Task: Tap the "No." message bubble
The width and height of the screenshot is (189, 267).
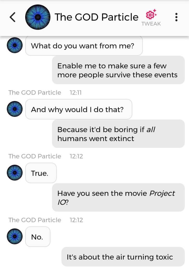Action: tap(37, 237)
